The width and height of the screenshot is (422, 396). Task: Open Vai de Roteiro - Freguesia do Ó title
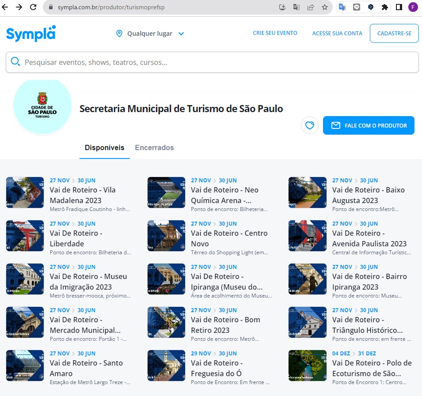click(x=217, y=368)
